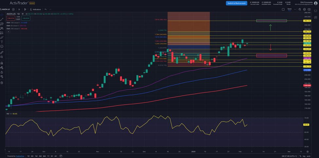Toggle lock all drawings
Viewport: 319px width, 158px height.
2,72
